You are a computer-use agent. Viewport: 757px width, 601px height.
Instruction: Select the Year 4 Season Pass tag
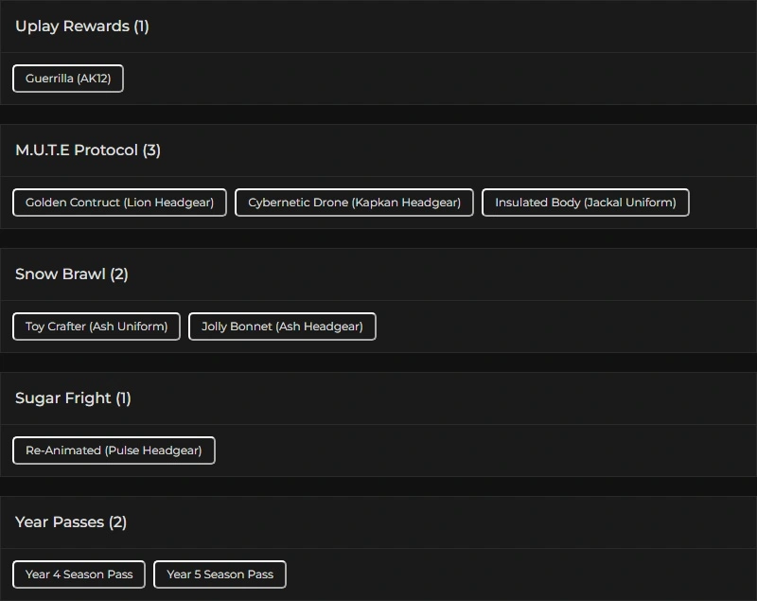tap(79, 574)
